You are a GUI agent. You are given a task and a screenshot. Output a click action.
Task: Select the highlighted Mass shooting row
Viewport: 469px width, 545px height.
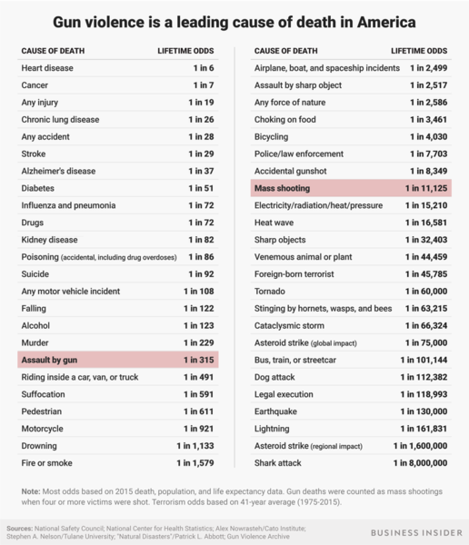click(351, 188)
